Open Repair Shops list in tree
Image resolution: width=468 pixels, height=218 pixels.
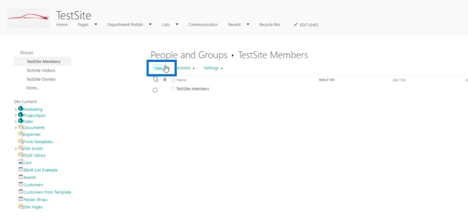(x=36, y=199)
